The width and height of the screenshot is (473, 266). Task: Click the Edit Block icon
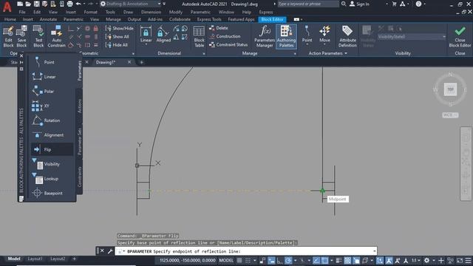click(x=8, y=36)
